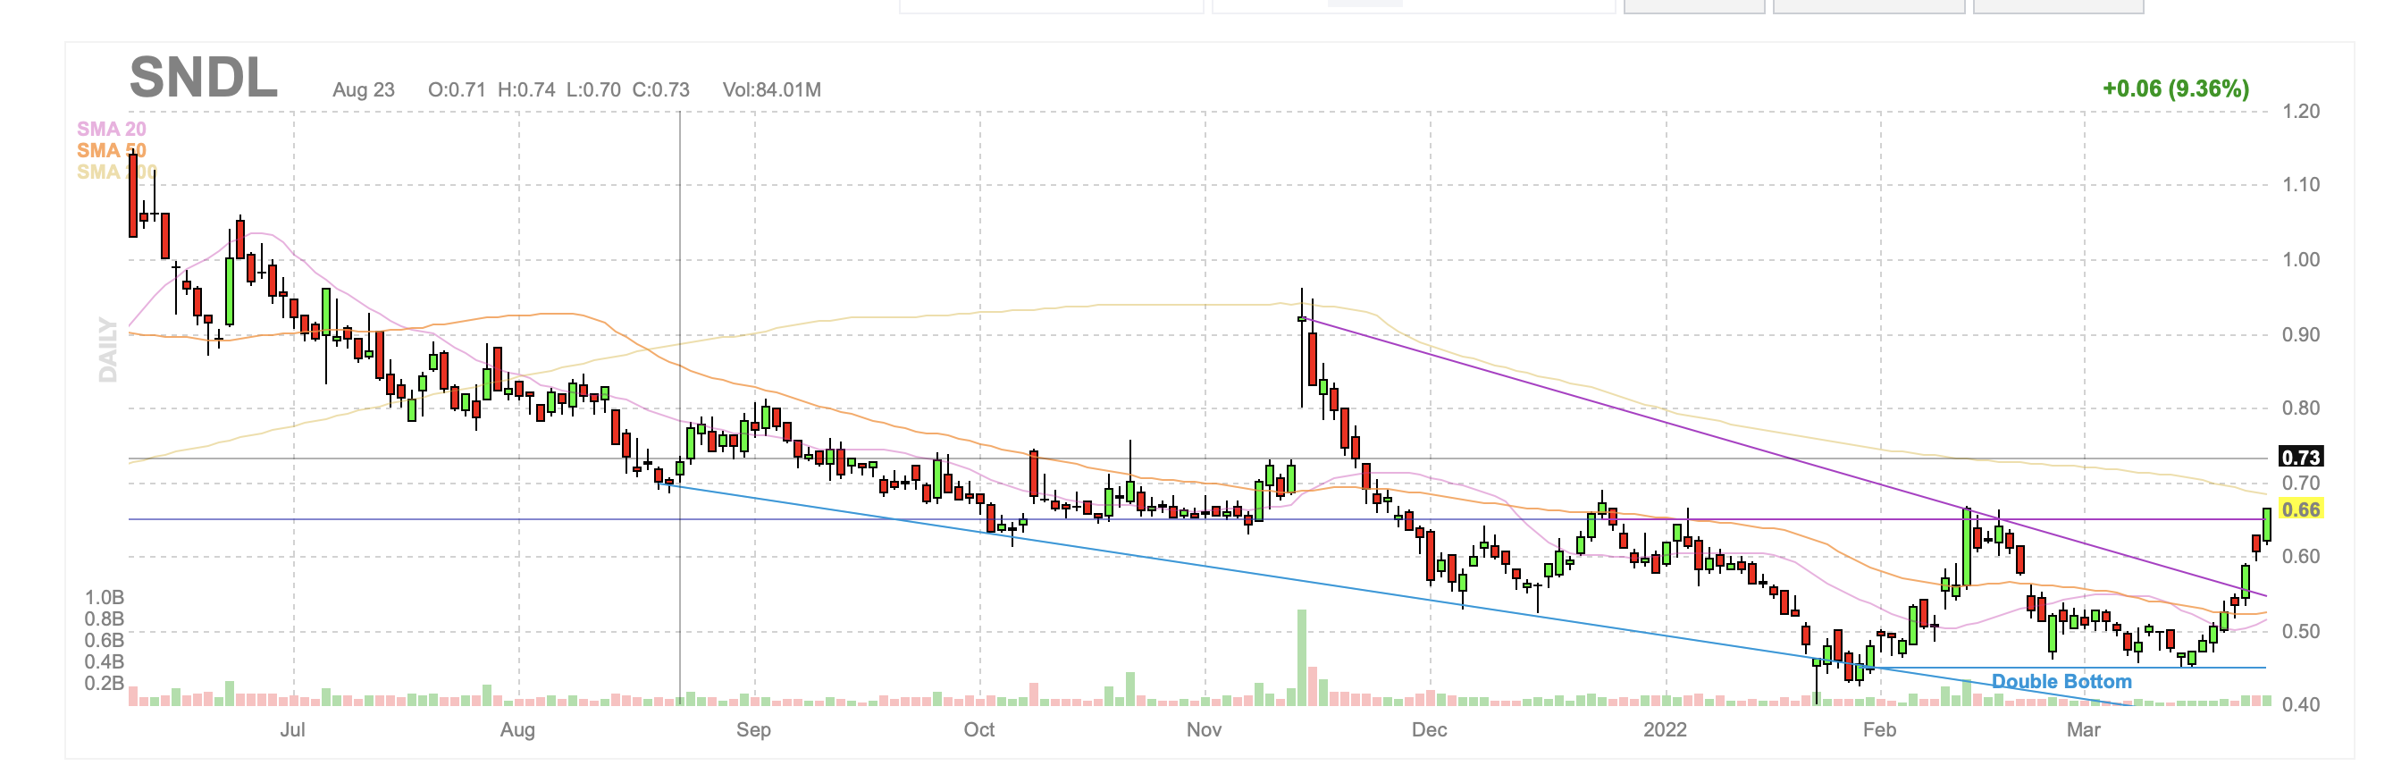Click the +0.06 (9.36%) change figure
The image size is (2393, 774).
coord(2176,89)
